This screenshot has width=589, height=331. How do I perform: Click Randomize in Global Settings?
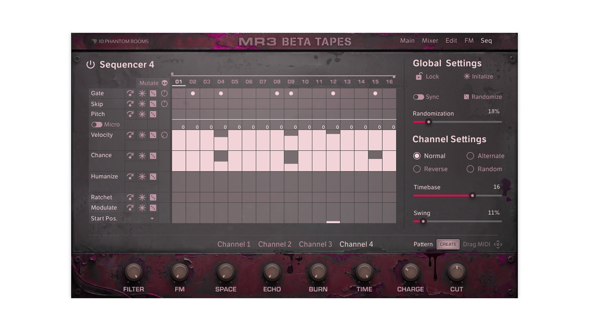point(483,97)
